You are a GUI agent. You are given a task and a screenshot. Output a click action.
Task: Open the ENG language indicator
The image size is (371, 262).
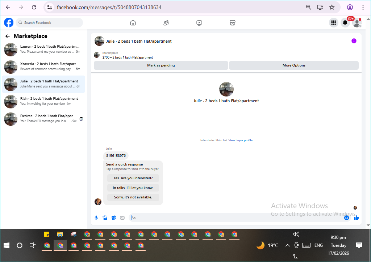[x=318, y=245]
